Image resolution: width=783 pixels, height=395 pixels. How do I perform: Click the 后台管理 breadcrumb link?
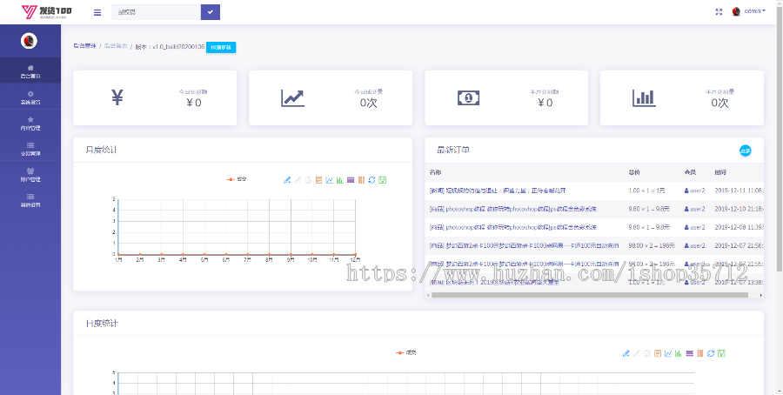84,46
